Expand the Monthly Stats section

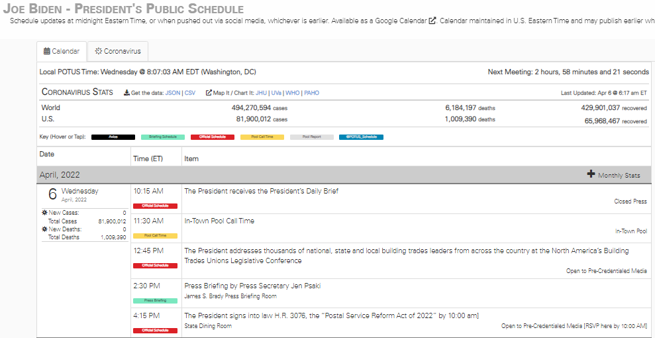click(x=619, y=175)
